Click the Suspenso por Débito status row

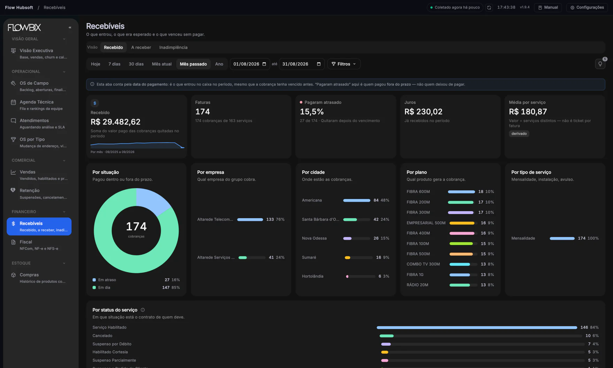pos(346,344)
